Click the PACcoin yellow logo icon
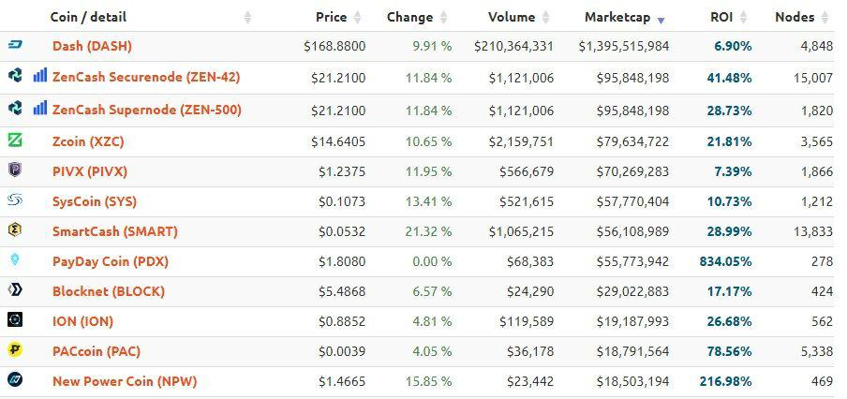Viewport: 847px width, 399px height. [15, 350]
